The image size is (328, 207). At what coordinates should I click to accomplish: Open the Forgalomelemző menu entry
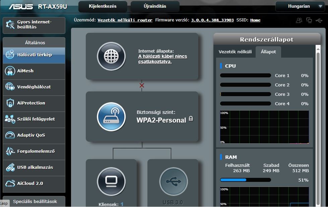click(34, 152)
